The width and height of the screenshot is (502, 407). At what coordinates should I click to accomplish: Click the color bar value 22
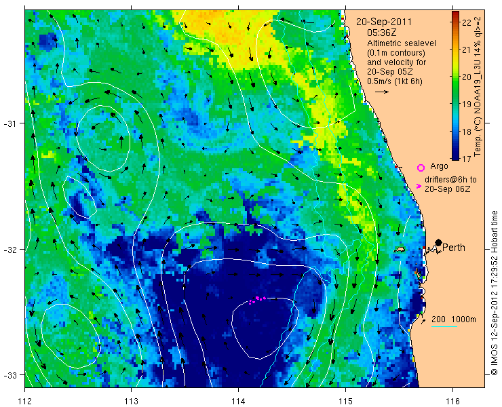(x=467, y=22)
